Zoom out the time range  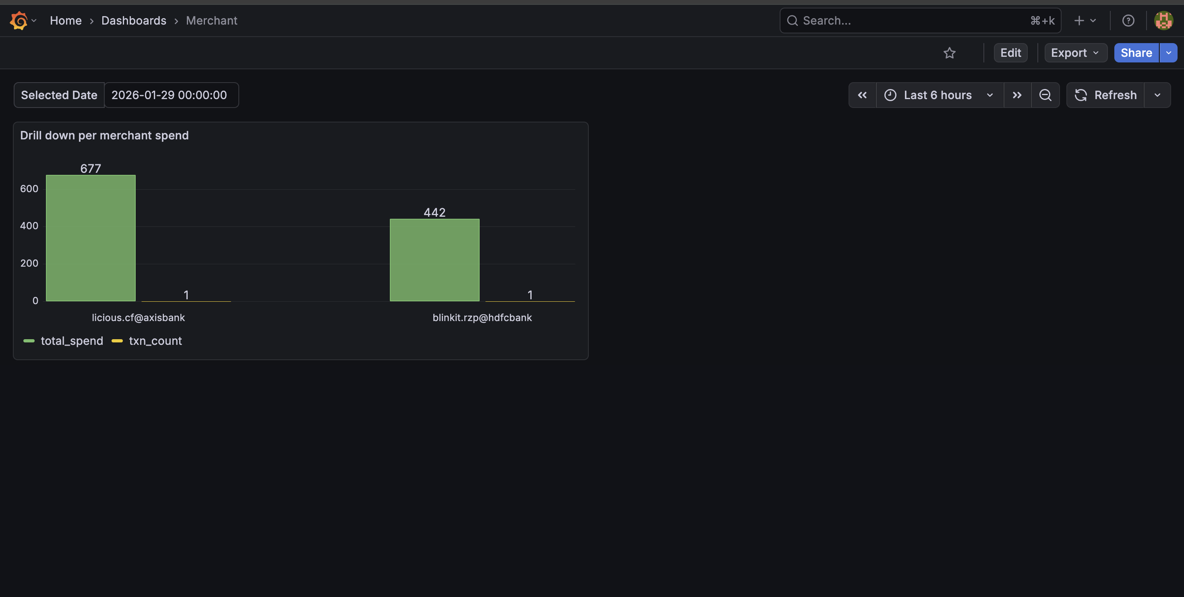1045,95
